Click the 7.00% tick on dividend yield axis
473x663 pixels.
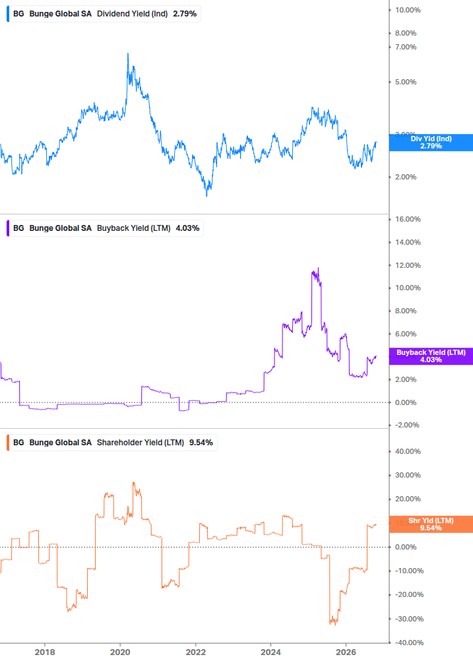point(406,47)
